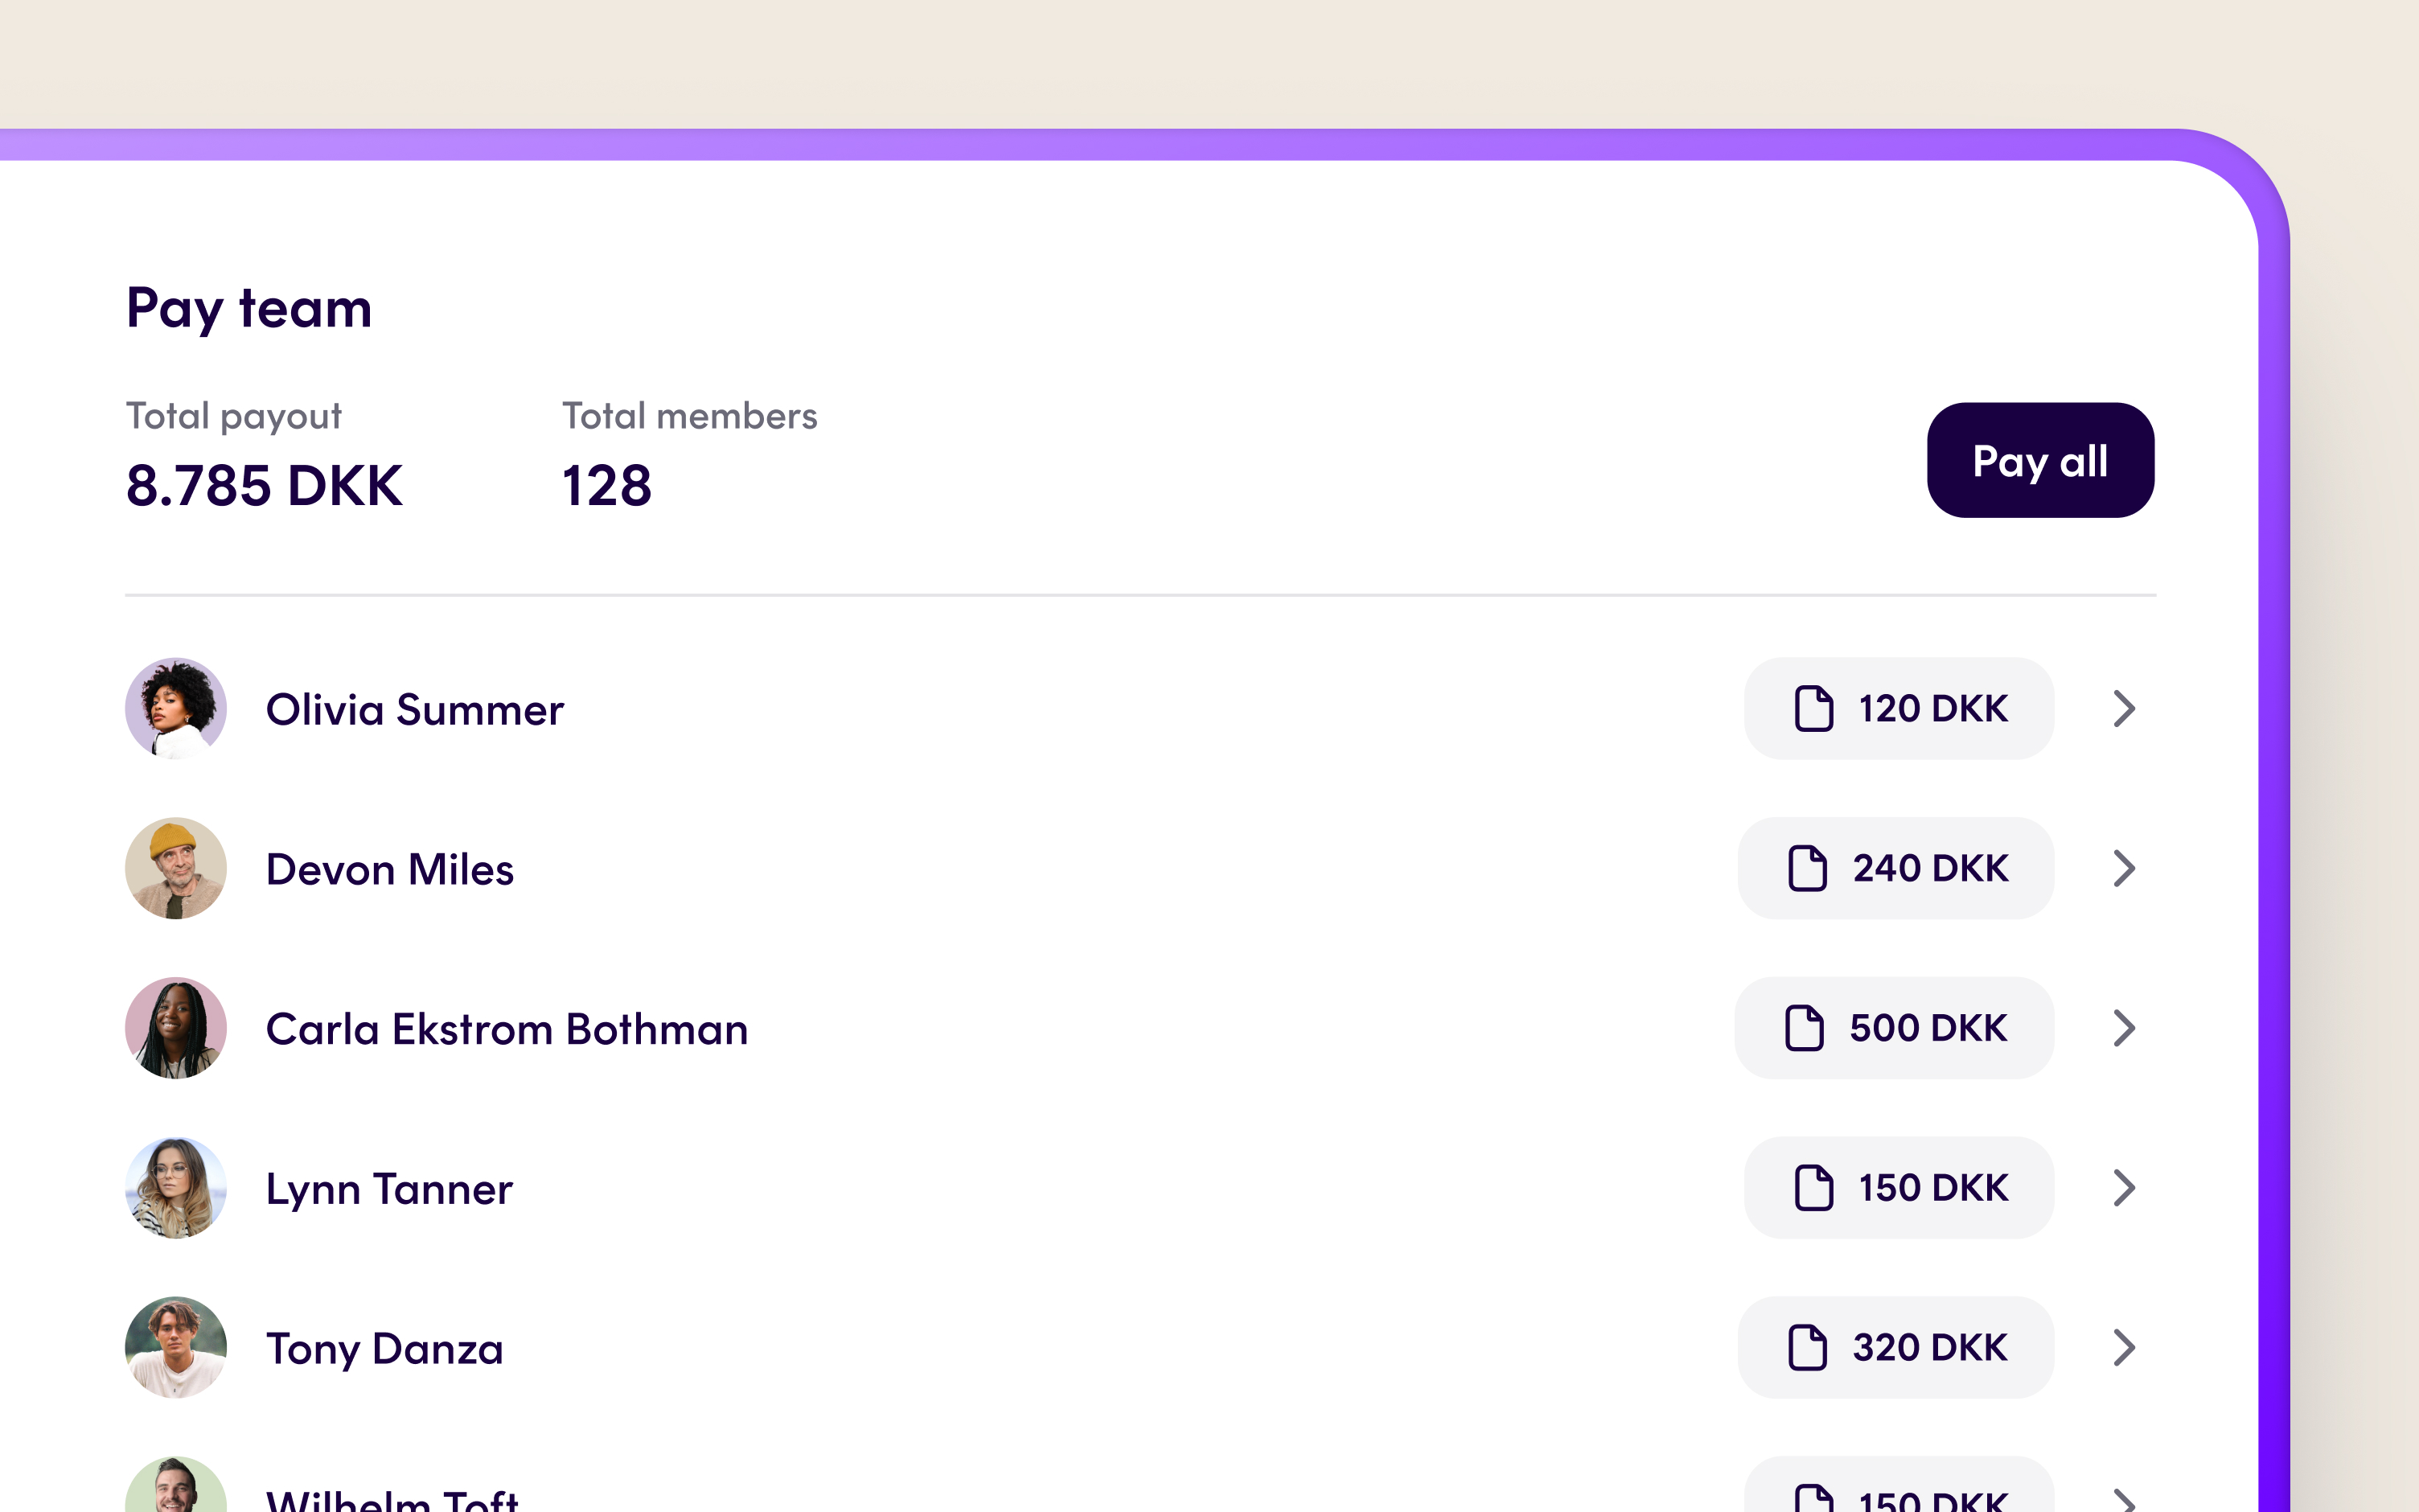Click document icon beside 240 DKK
Viewport: 2419px width, 1512px height.
click(x=1807, y=868)
